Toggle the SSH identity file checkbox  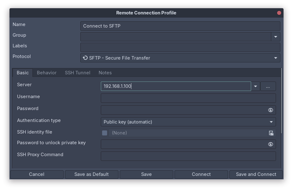104,133
